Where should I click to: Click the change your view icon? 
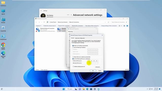[x=119, y=26]
